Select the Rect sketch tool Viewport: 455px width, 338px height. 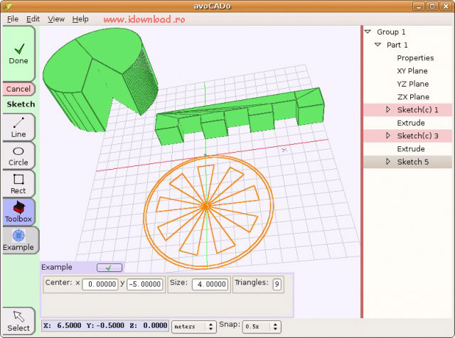click(18, 184)
